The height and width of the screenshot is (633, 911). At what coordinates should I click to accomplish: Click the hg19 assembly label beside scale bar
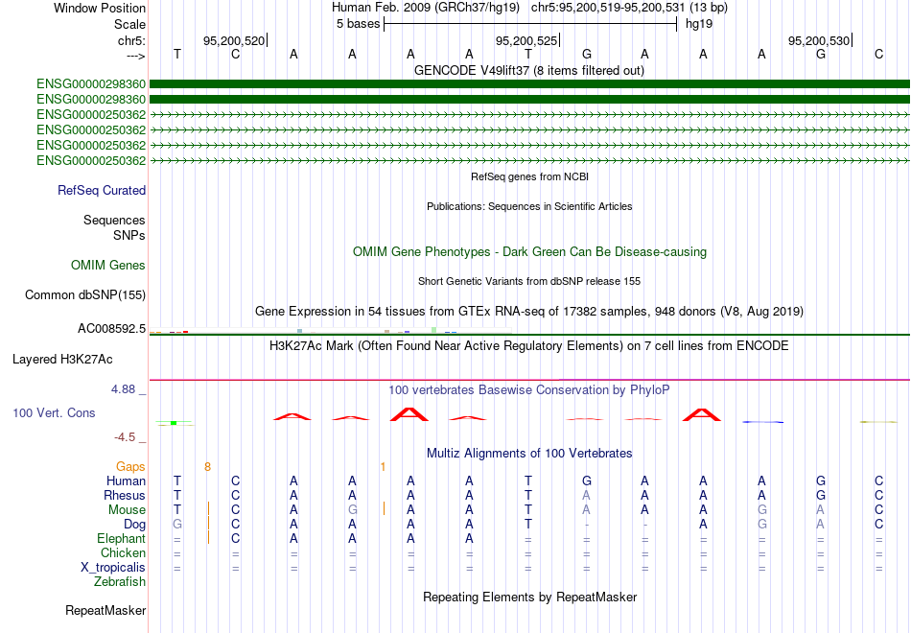[699, 24]
